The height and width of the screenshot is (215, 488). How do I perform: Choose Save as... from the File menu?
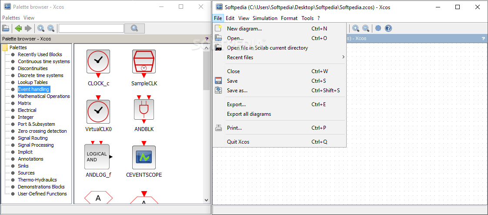280,91
